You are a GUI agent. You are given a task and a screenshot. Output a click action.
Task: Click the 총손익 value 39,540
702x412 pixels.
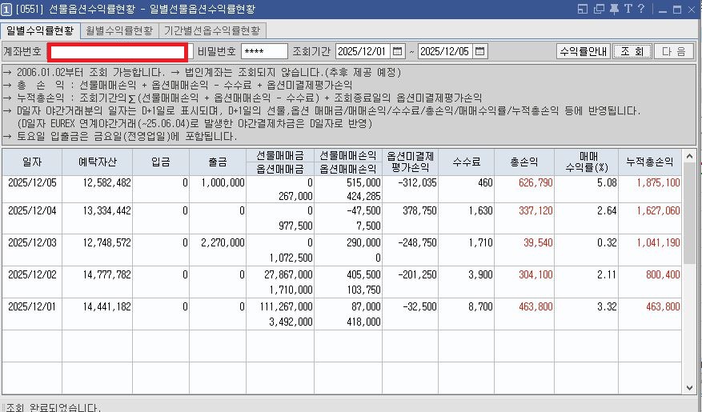[538, 242]
